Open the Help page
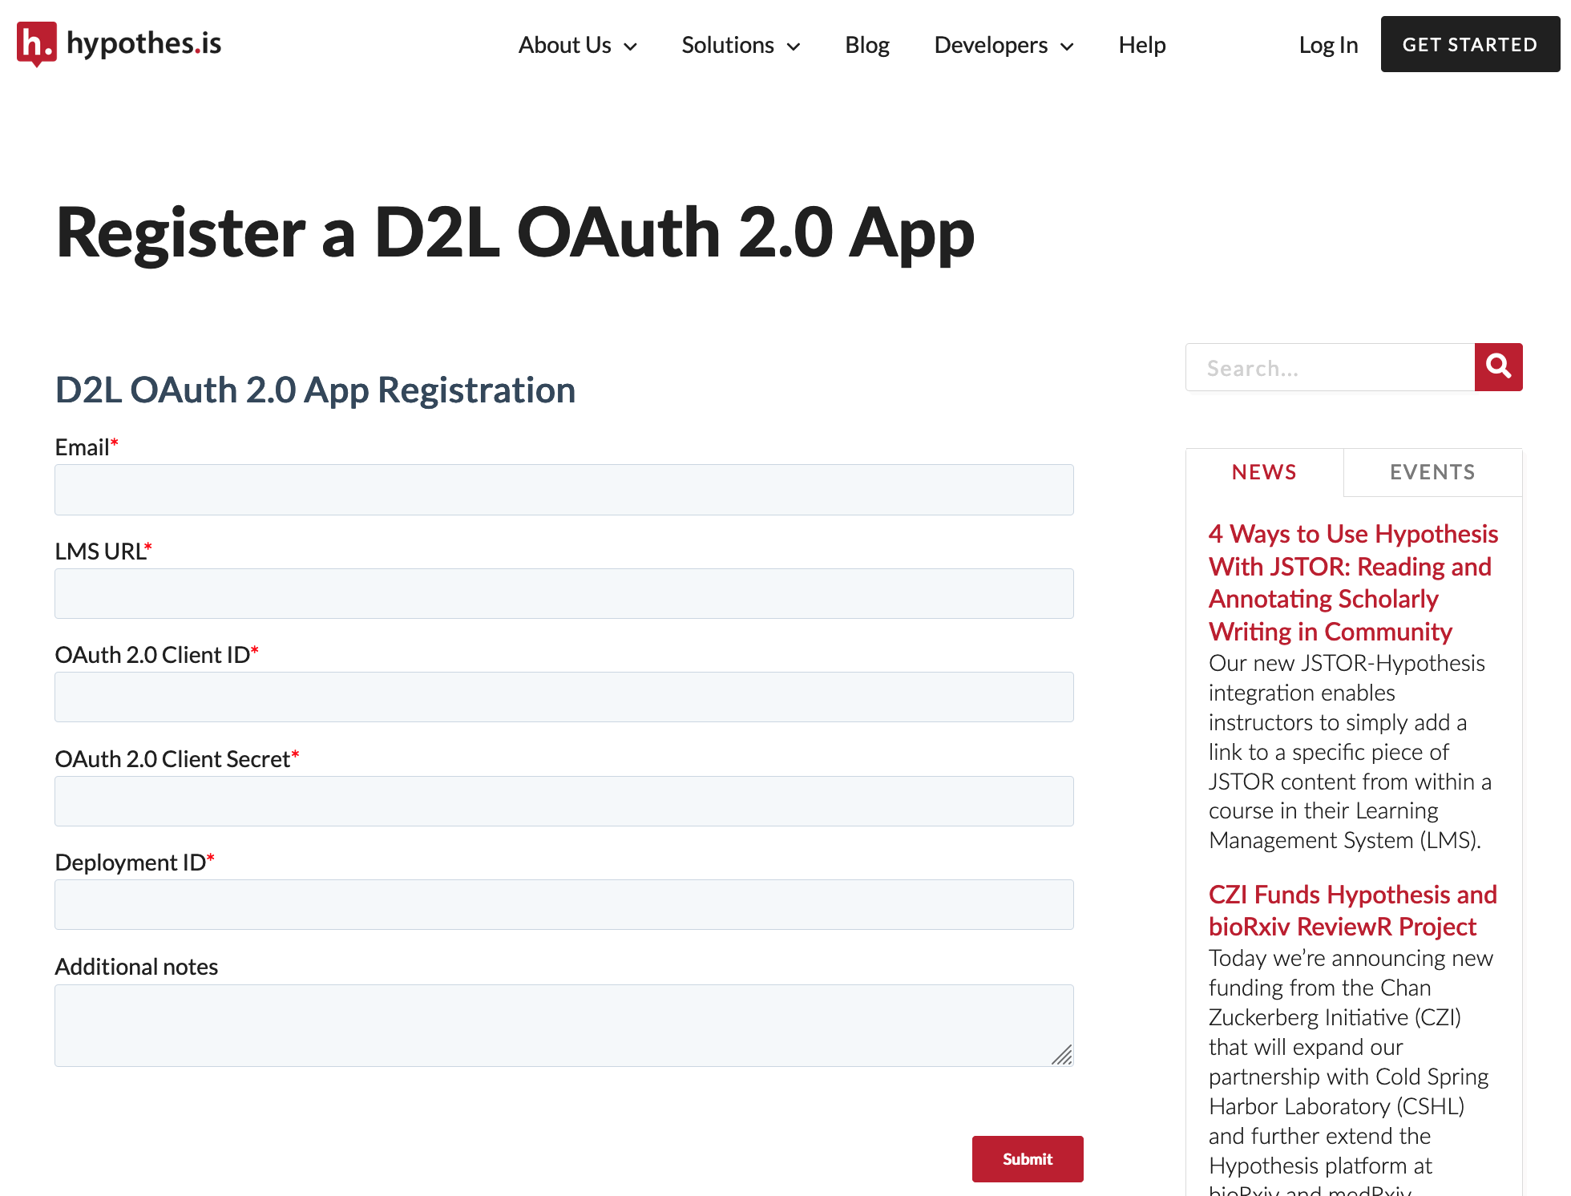 (x=1141, y=45)
